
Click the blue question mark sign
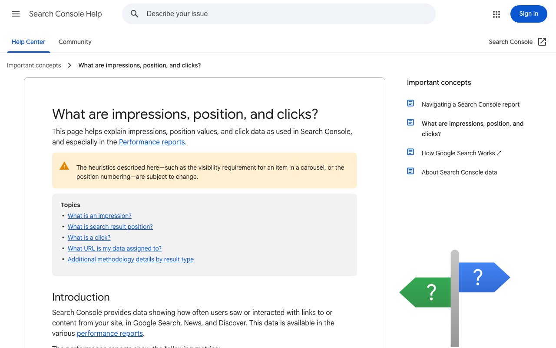coord(484,277)
